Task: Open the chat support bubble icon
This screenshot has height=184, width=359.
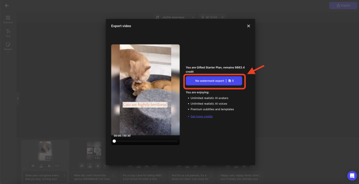Action: pos(352,176)
